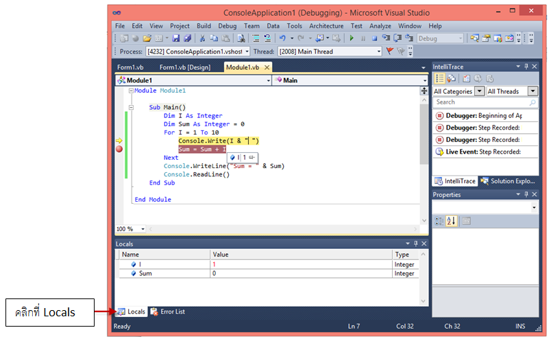
Task: Click the editor split bar icon
Action: tap(424, 91)
